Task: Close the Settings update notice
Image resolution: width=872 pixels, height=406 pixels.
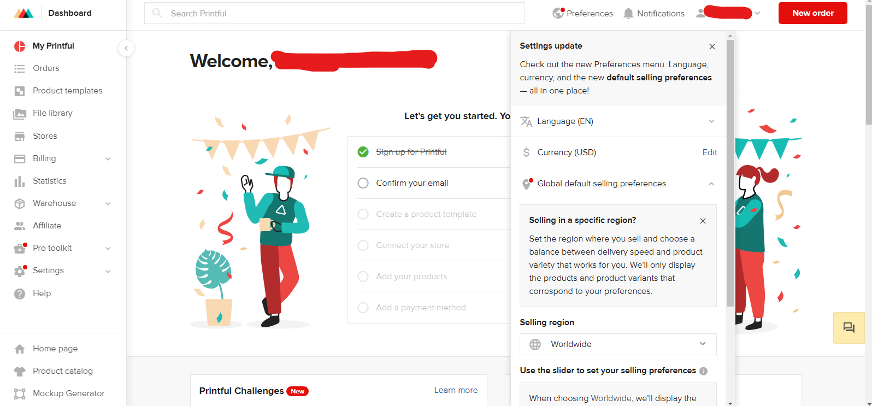Action: pos(712,46)
